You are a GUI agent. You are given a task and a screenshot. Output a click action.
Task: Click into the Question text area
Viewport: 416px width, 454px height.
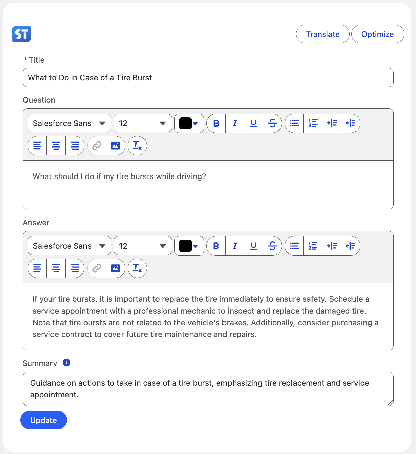208,185
